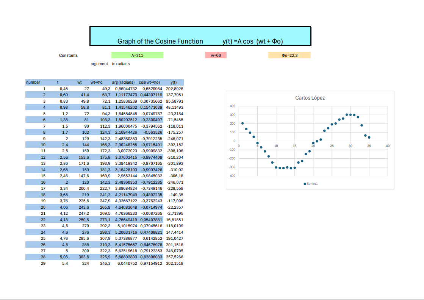Select the 'Constants' label cell

[68, 55]
